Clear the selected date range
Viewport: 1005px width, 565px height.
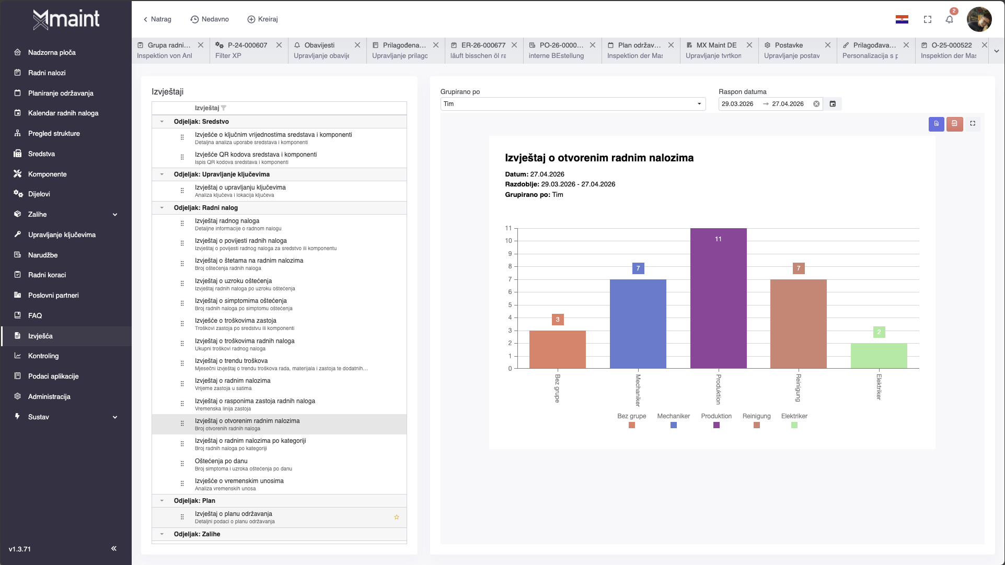click(816, 104)
